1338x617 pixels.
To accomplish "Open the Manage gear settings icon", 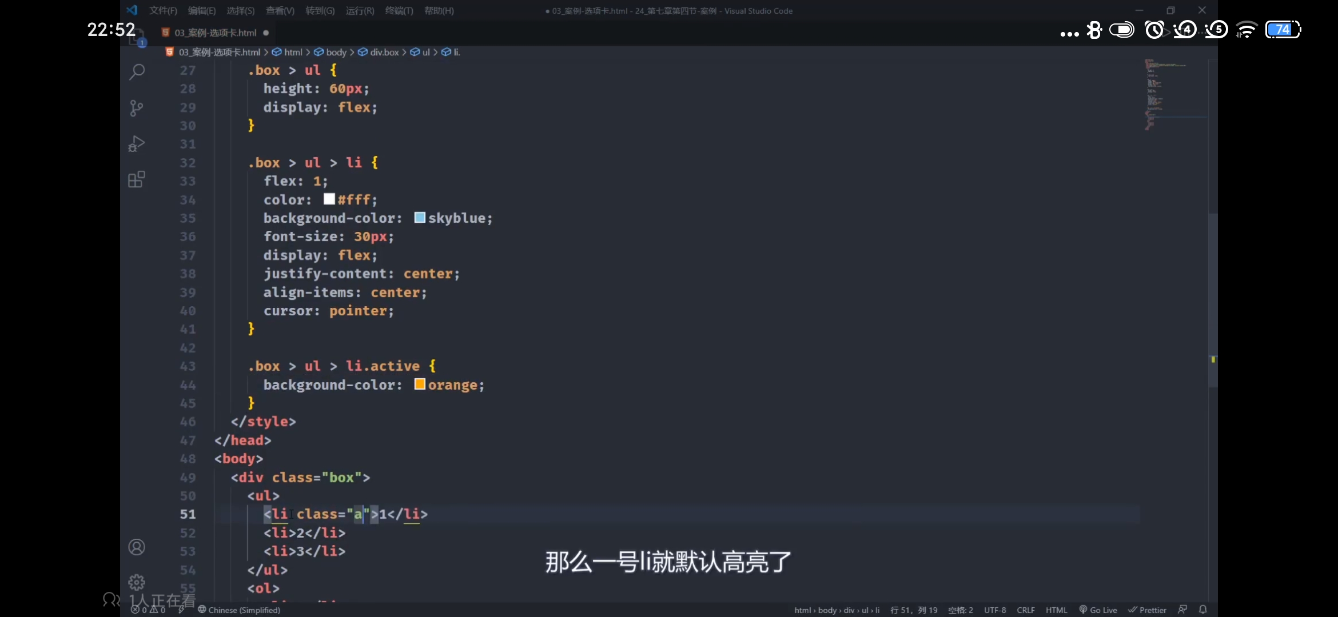I will point(137,582).
